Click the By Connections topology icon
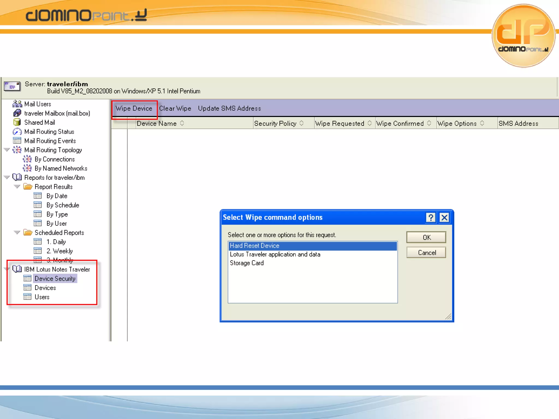Screen dimensions: 559x419 click(27, 159)
